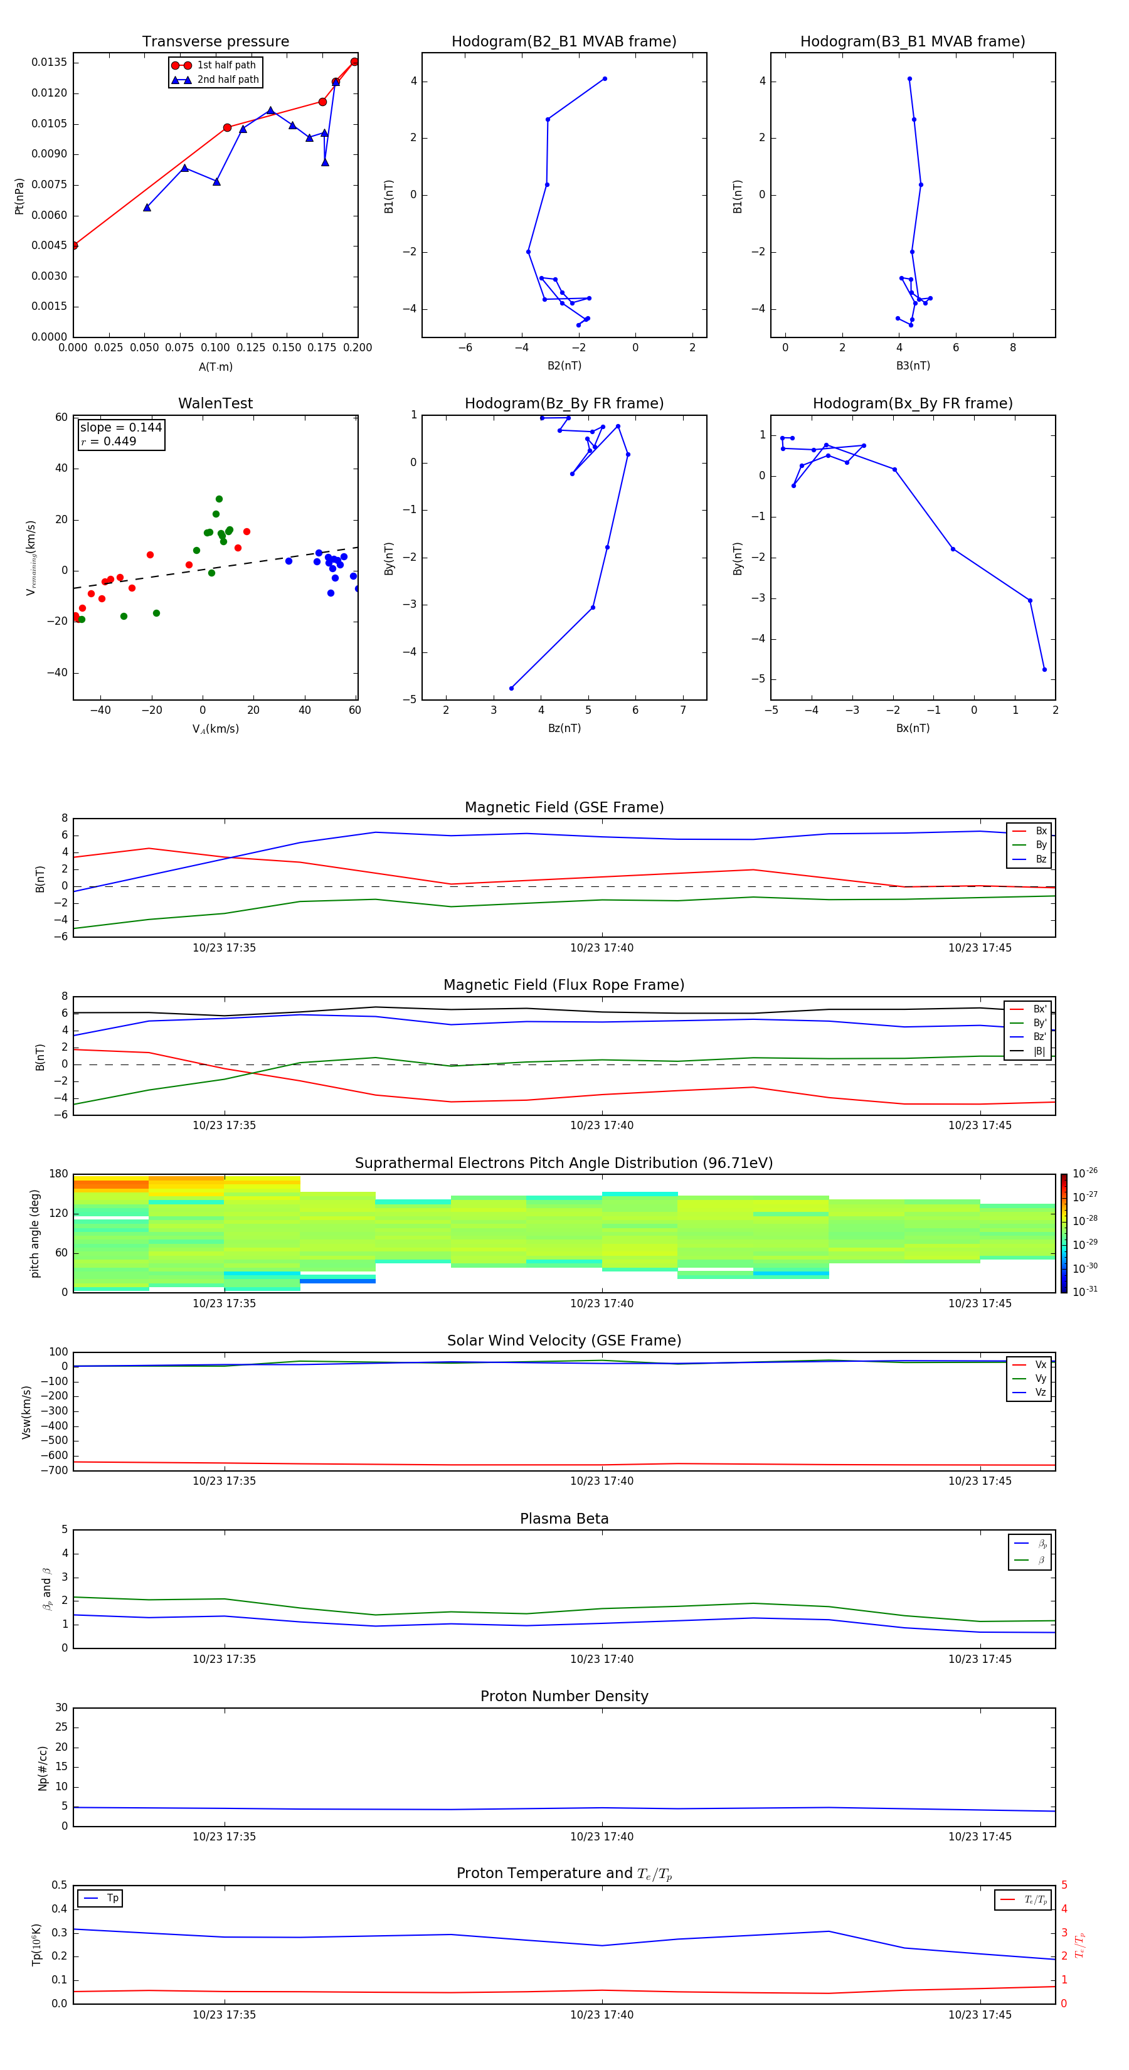This screenshot has height=2070, width=1129.
Task: Click the "Vy" velocity legend entry
Action: tap(1029, 1378)
